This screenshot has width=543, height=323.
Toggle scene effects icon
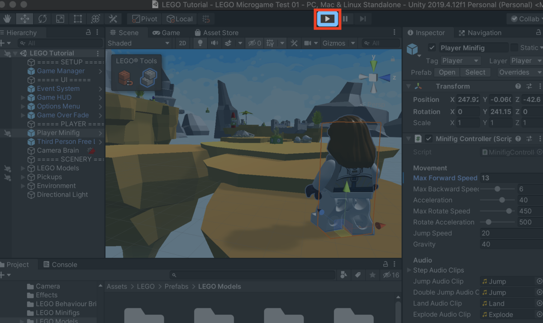(228, 43)
